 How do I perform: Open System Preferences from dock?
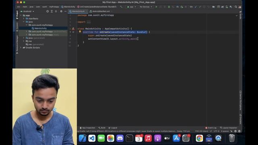click(x=186, y=138)
